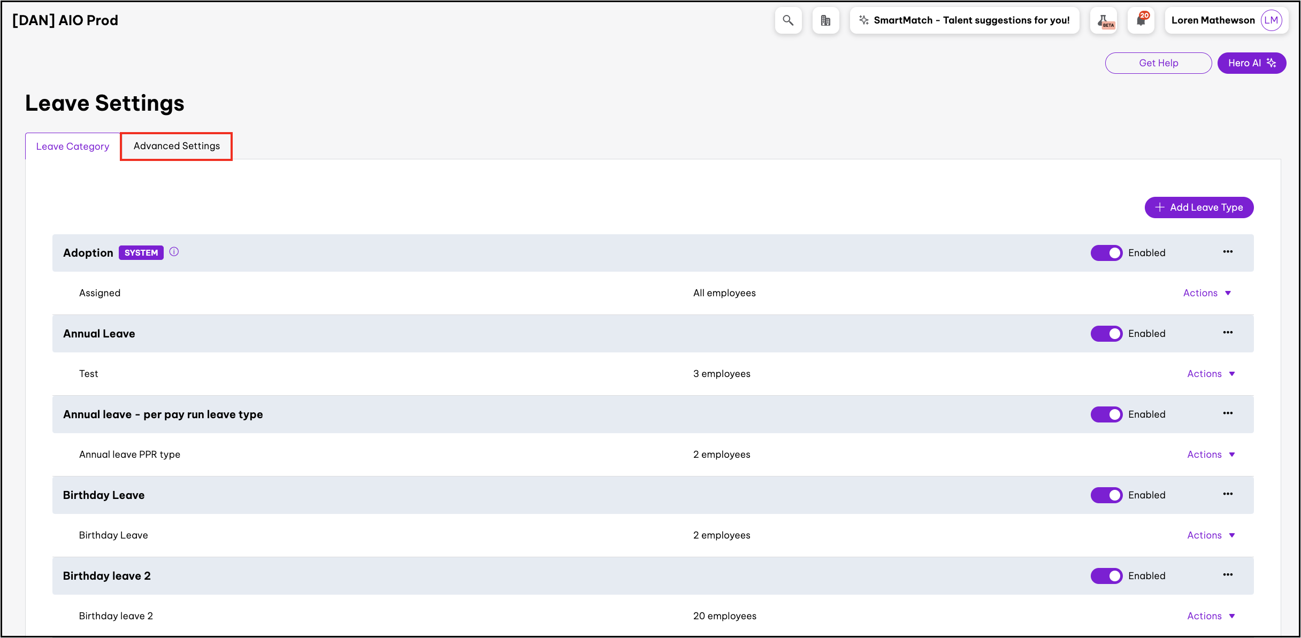Open the Adoption three-dot menu
Screen dimensions: 1301x638
(x=1227, y=252)
